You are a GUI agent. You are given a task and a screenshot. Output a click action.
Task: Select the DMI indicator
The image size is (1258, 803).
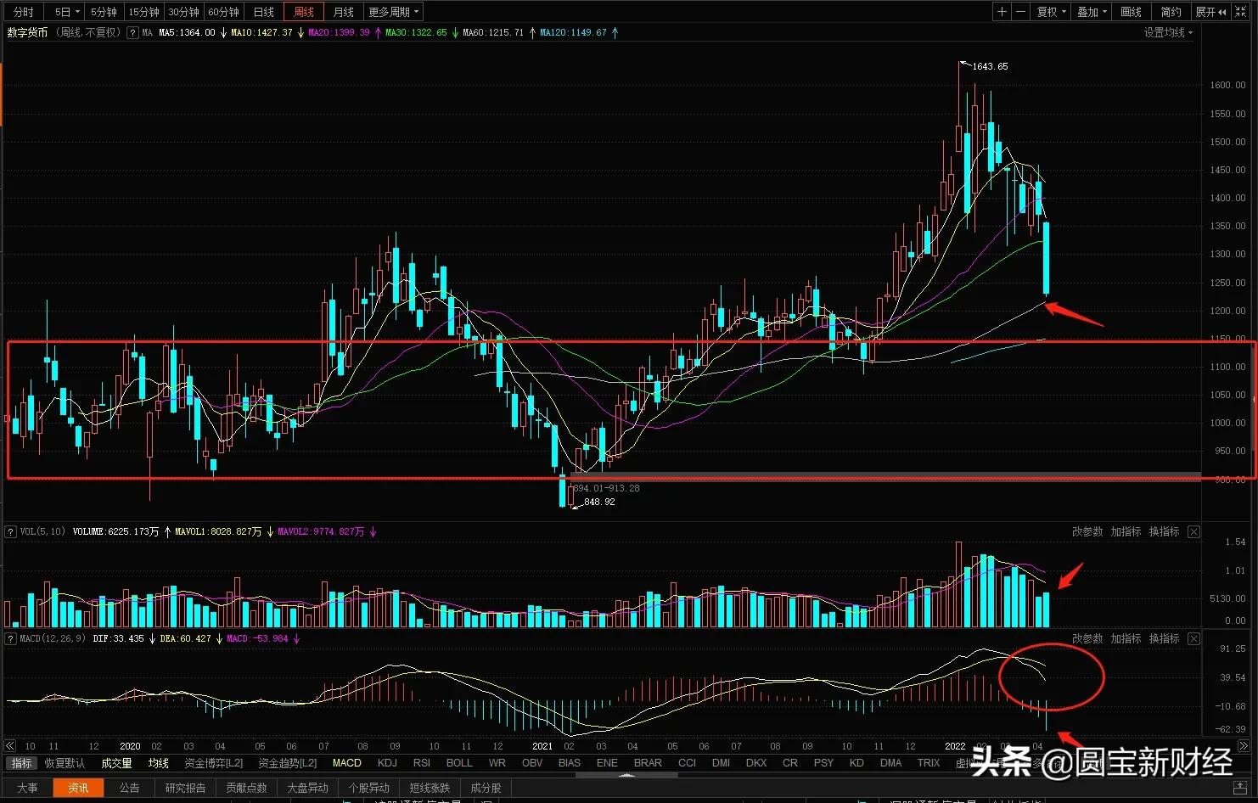(721, 763)
